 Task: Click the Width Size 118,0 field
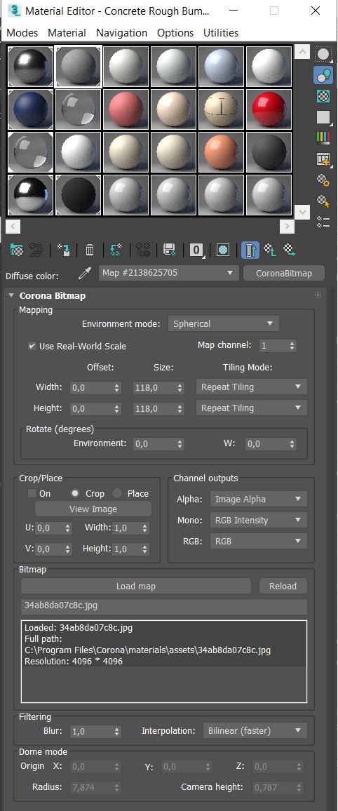tap(155, 387)
